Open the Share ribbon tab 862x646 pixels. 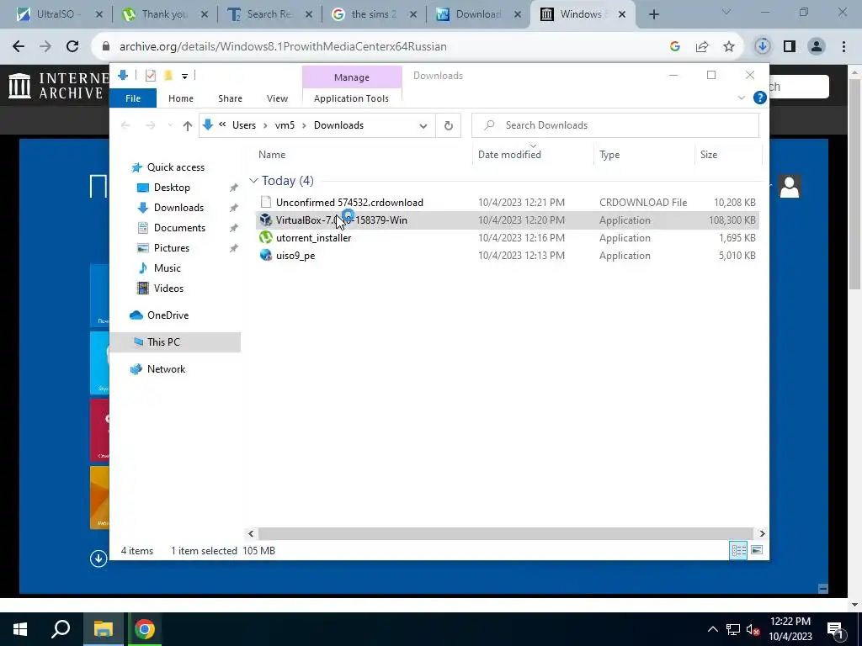(230, 98)
